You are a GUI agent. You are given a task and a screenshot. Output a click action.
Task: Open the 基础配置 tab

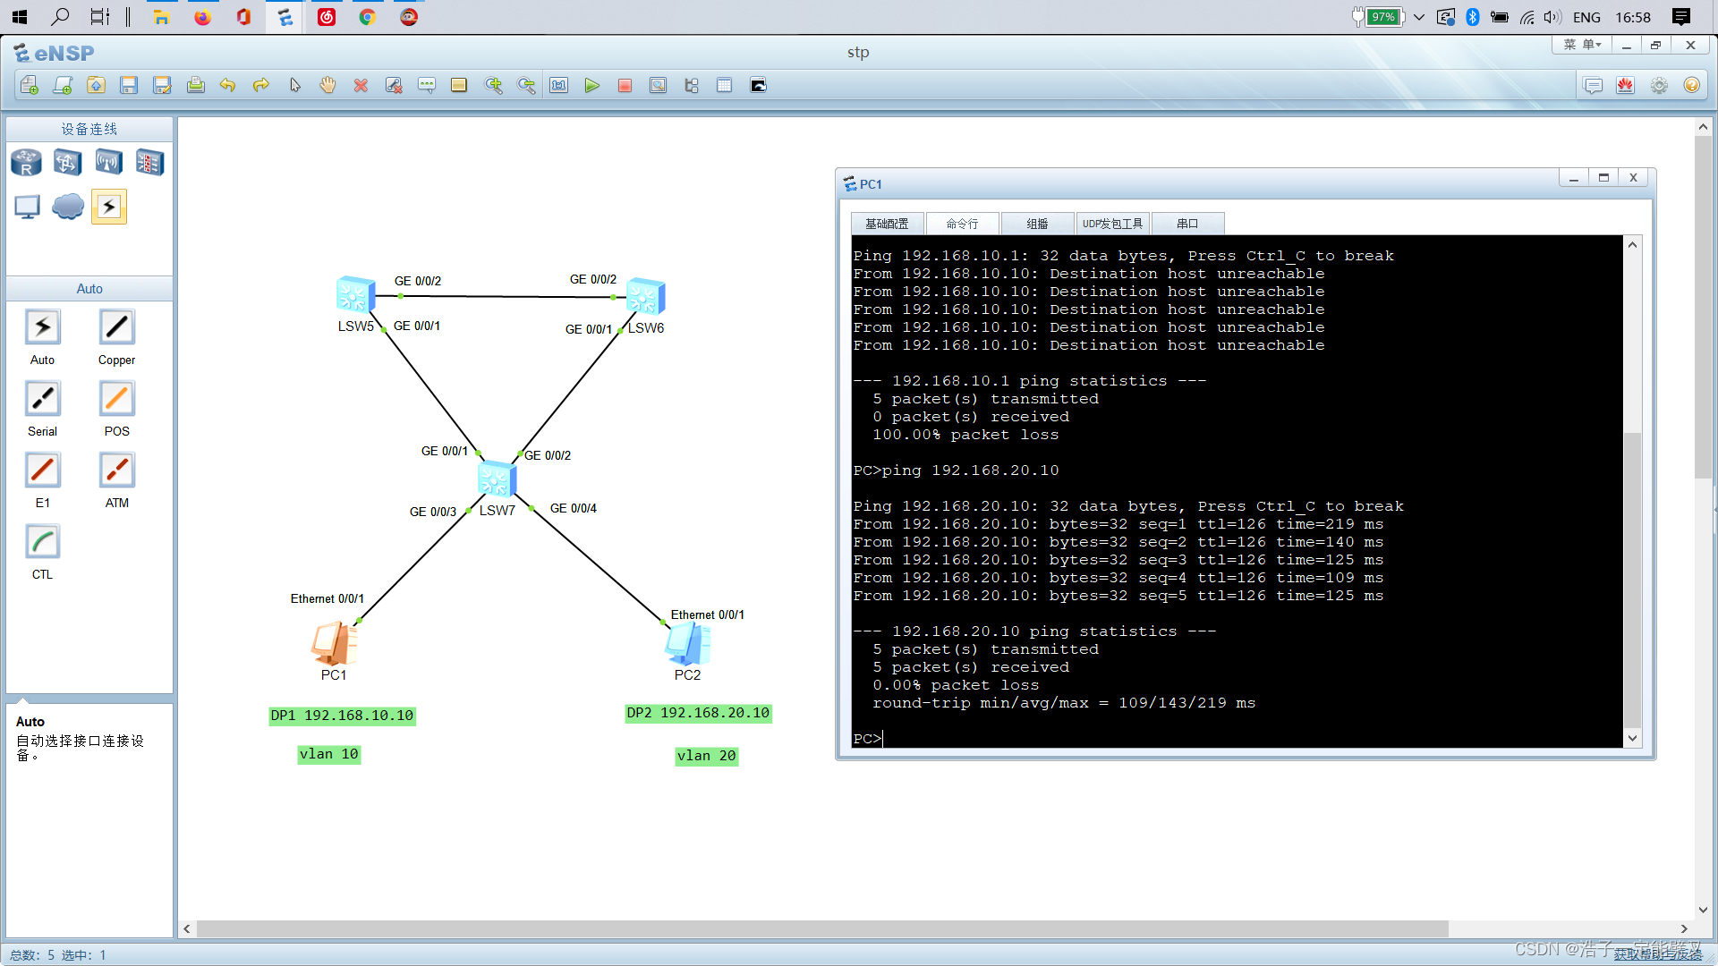tap(887, 224)
